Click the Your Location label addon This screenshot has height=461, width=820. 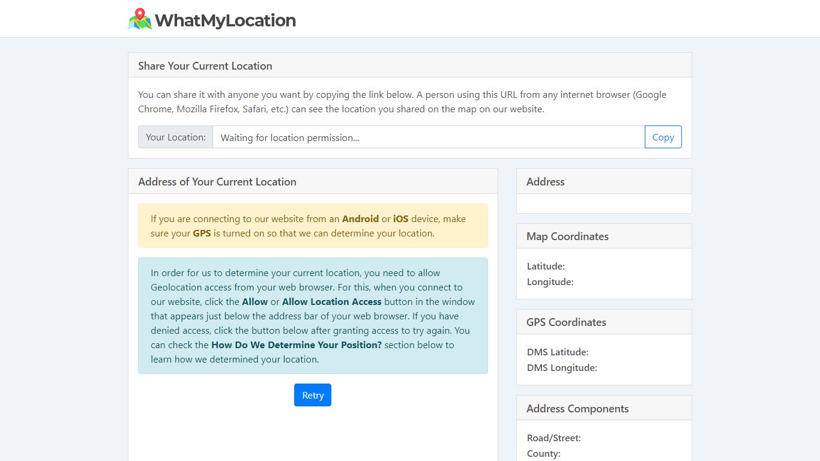pyautogui.click(x=176, y=137)
